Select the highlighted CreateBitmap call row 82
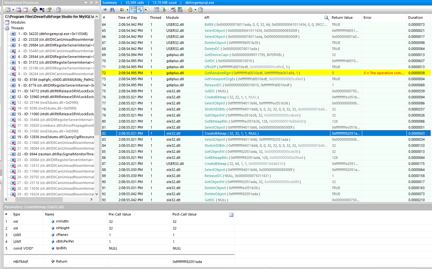Viewport: 432px width, 269px height. tap(266, 133)
